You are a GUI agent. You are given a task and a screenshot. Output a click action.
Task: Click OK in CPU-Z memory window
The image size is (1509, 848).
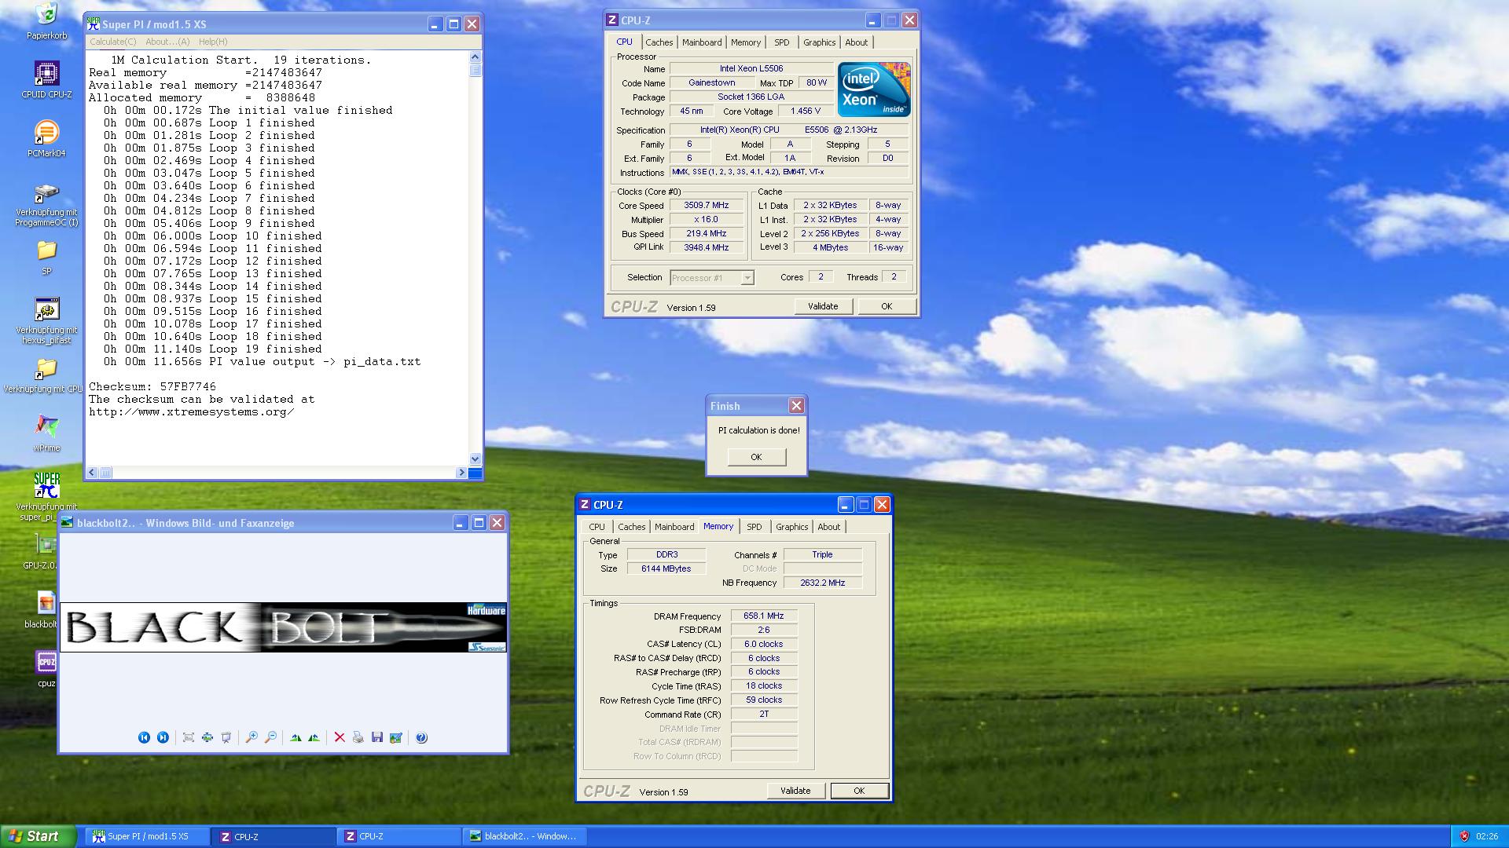pos(859,791)
